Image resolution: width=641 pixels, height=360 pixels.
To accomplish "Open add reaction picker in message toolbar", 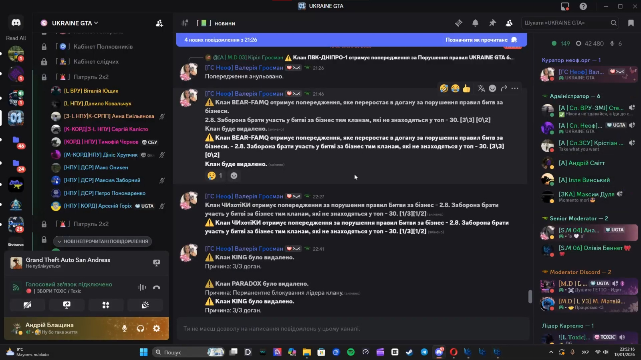I will coord(492,88).
